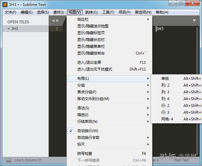Select 拼写检查 menu entry

pos(109,154)
